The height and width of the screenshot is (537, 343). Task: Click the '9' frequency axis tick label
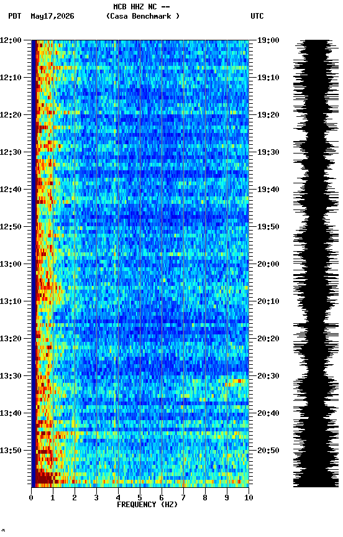coord(227,498)
